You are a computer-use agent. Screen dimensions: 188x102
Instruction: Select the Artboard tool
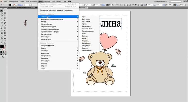click(x=2, y=41)
